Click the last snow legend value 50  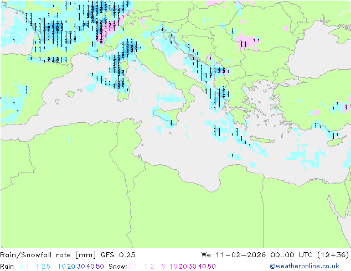(211, 267)
